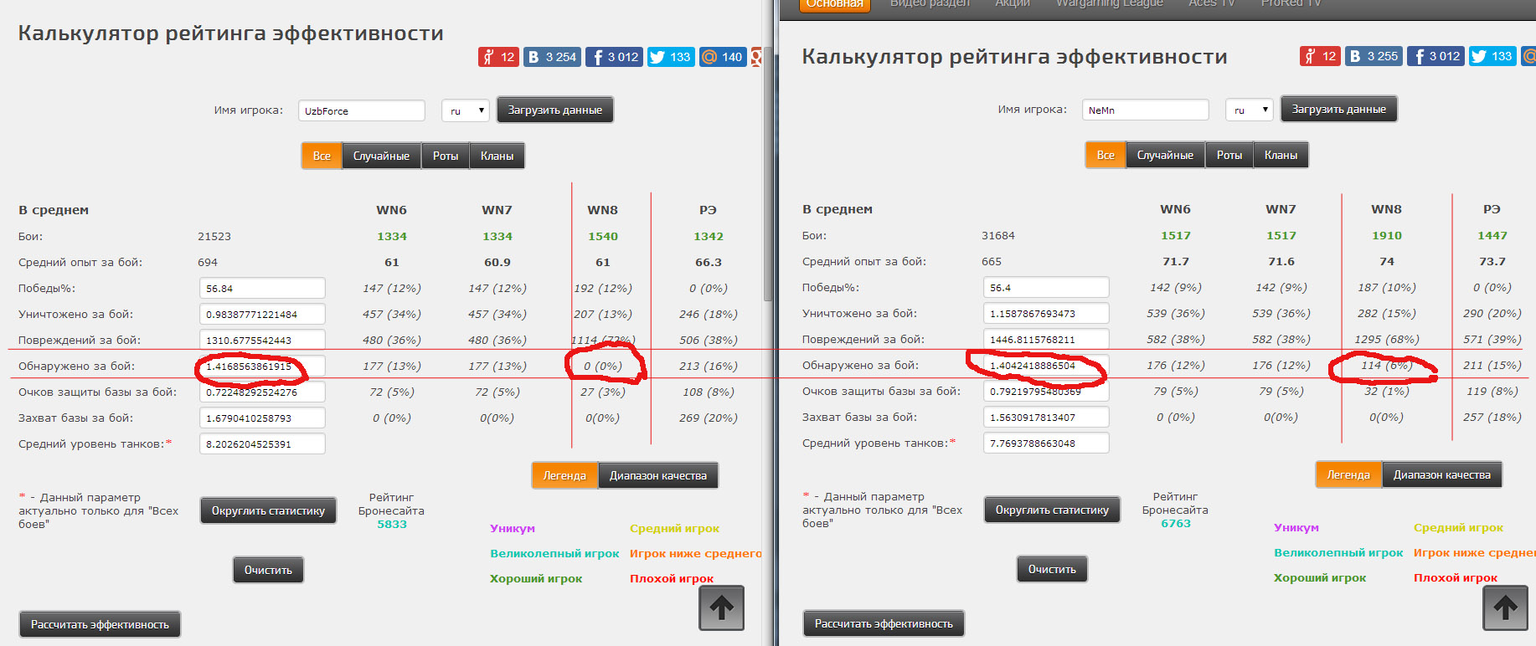Select Случайные battle filter for UzbForce
This screenshot has height=646, width=1536.
(381, 156)
